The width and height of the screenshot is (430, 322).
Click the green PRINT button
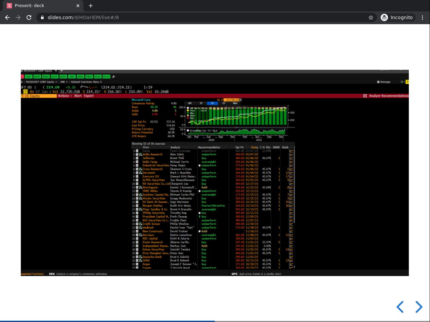tap(89, 76)
